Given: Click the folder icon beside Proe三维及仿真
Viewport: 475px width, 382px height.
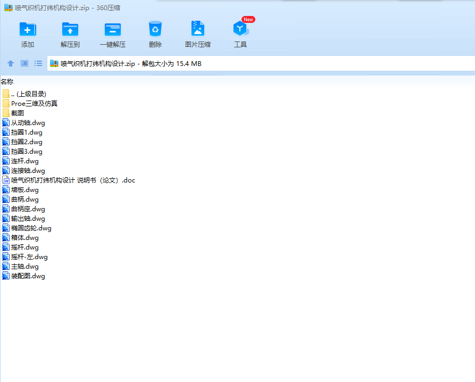Looking at the screenshot, I should [x=6, y=104].
